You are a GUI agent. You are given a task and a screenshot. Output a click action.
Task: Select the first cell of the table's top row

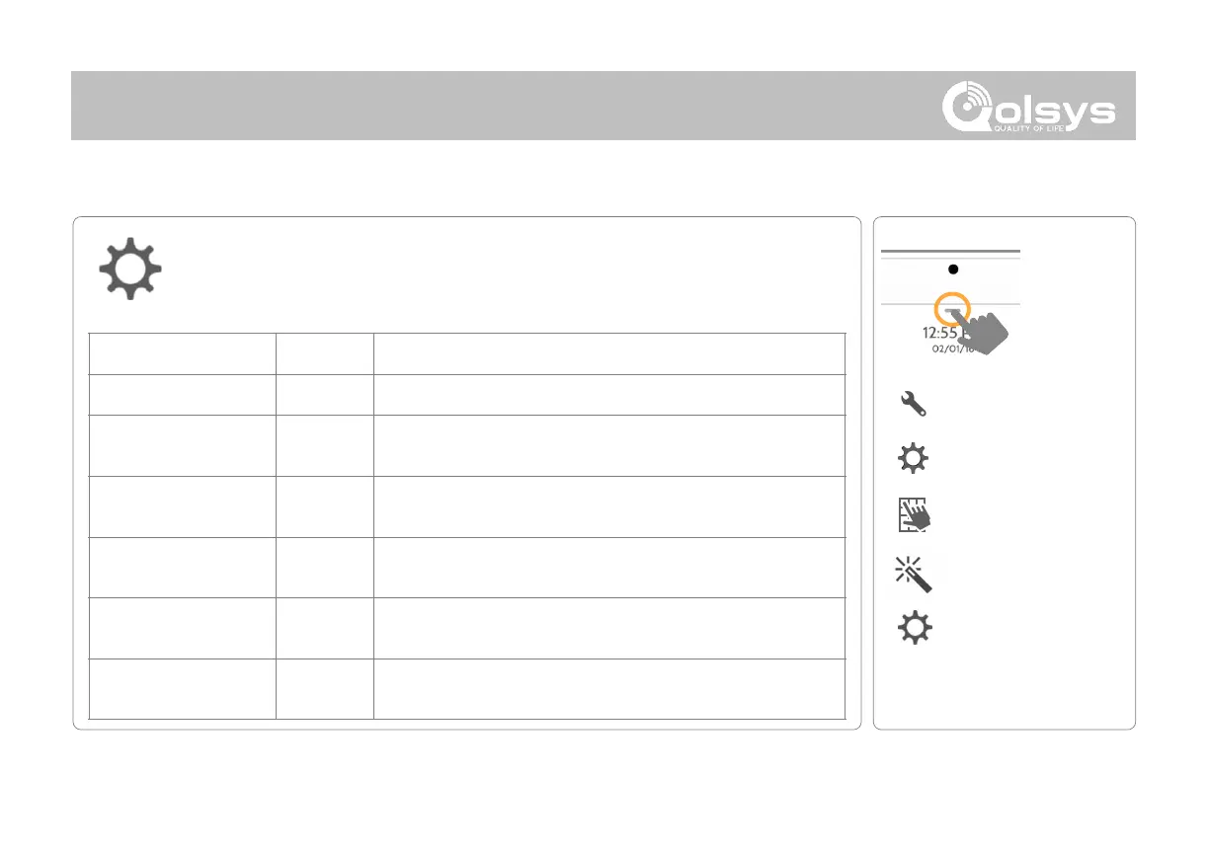click(x=182, y=353)
